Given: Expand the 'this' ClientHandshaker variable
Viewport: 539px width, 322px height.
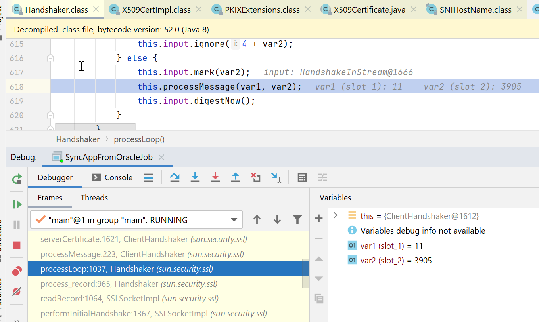Looking at the screenshot, I should [x=336, y=215].
